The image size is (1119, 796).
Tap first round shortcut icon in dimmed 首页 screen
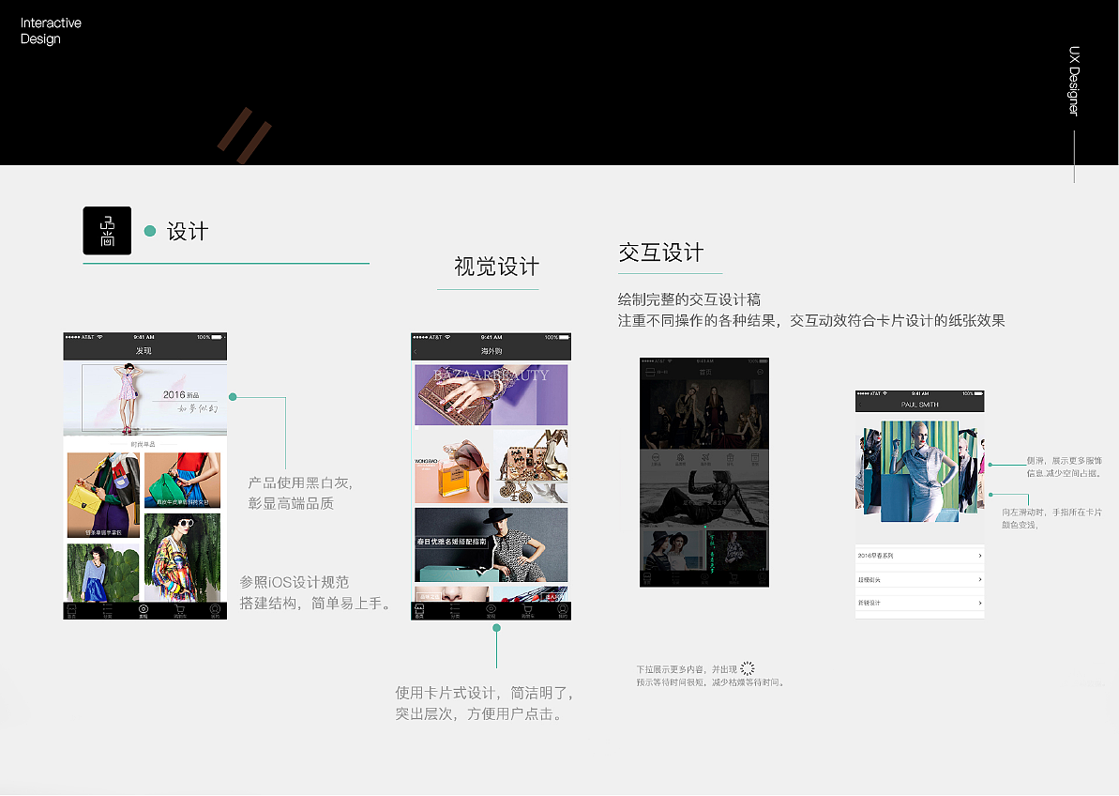[656, 458]
